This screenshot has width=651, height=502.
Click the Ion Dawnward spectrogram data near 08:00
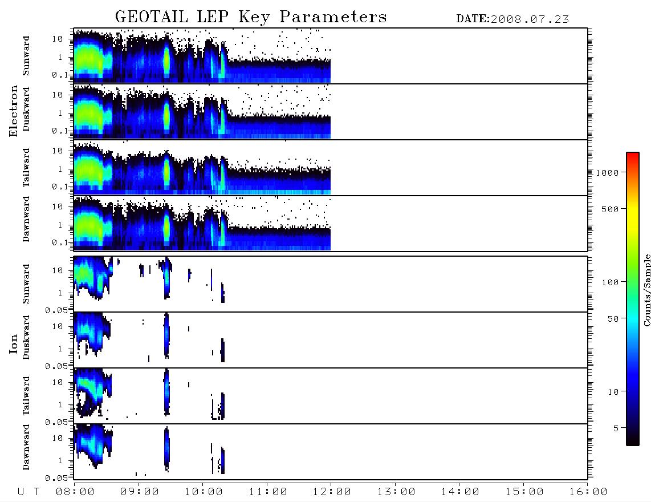coord(92,446)
